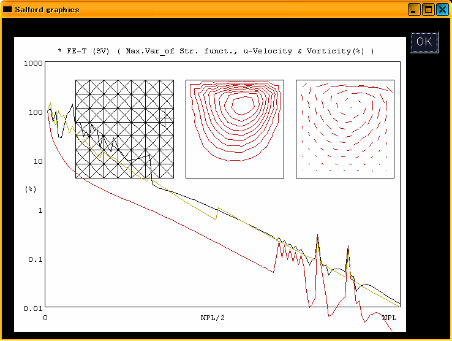
Task: Click the 100 y-axis label
Action: coord(36,112)
